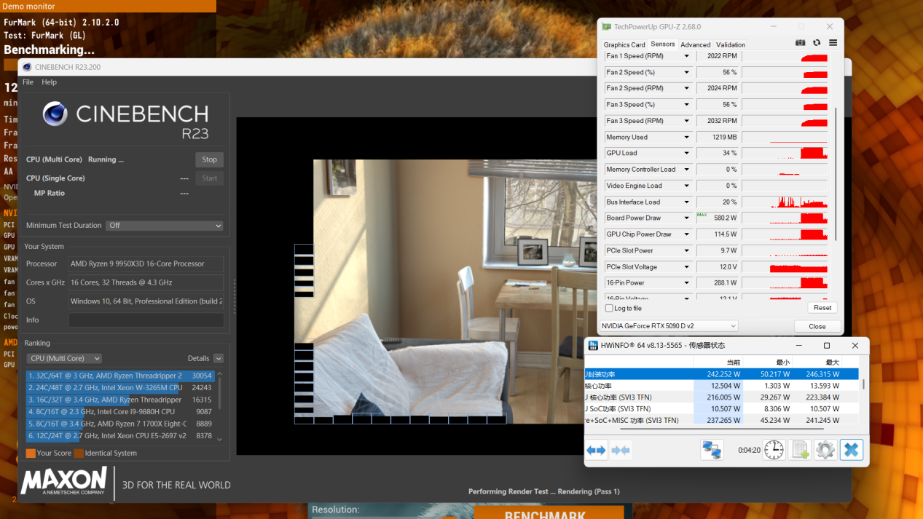Minimize the HWiNFO window
The width and height of the screenshot is (923, 519).
point(798,345)
